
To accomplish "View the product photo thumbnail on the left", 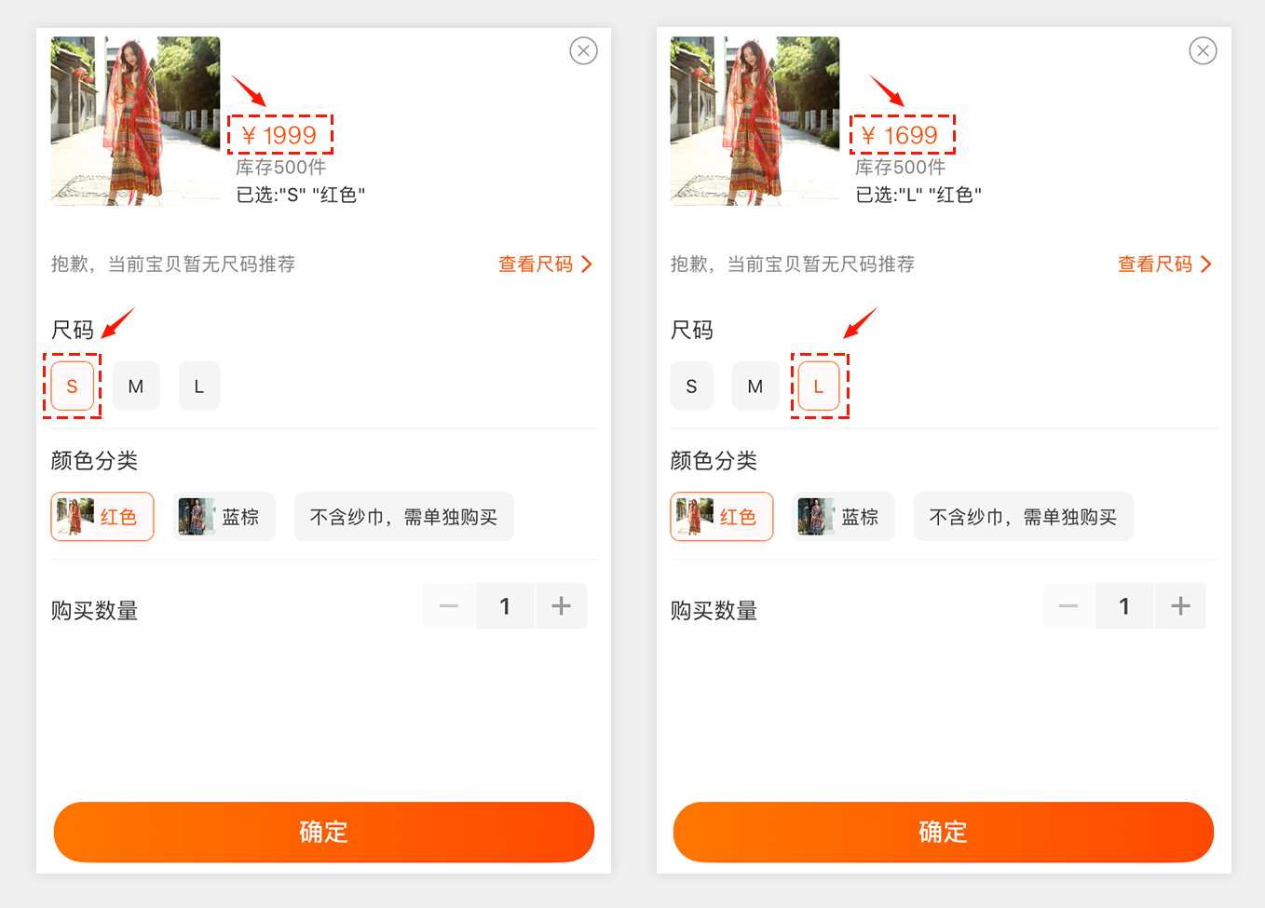I will pos(134,120).
